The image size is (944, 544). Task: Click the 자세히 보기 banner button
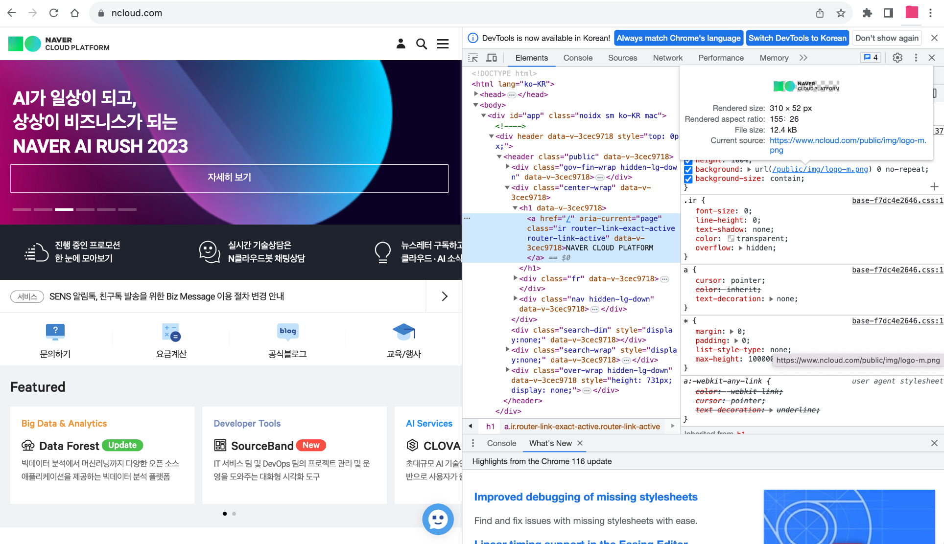(x=229, y=178)
